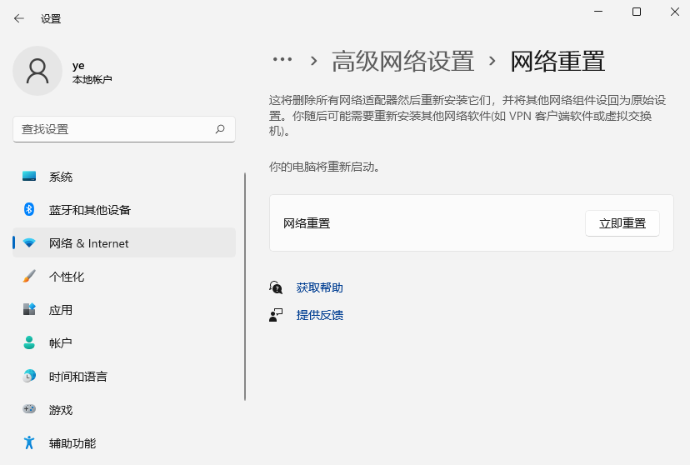Click the ye user name
The width and height of the screenshot is (690, 465).
(x=78, y=66)
